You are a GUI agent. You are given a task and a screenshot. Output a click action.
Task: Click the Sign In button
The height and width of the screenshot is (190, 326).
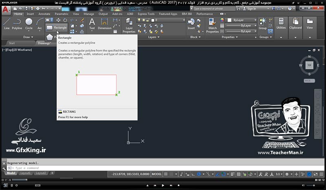click(x=249, y=9)
